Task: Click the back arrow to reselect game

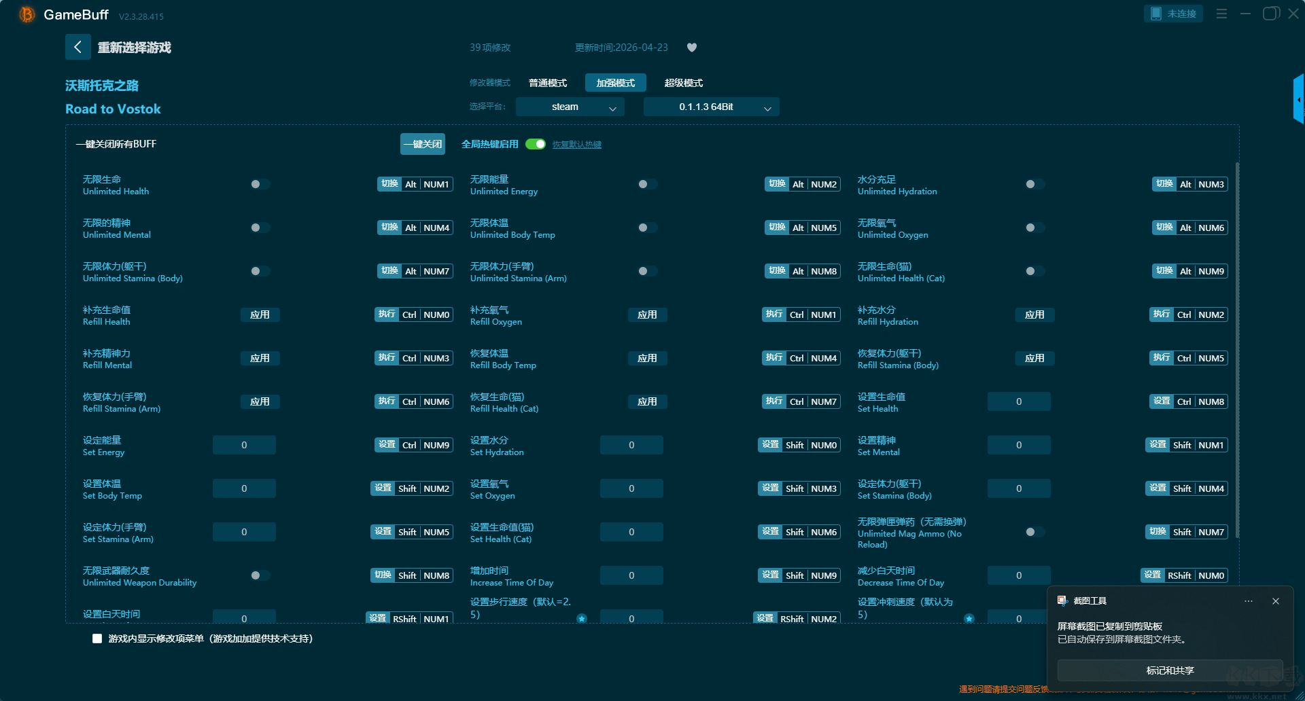Action: (77, 47)
